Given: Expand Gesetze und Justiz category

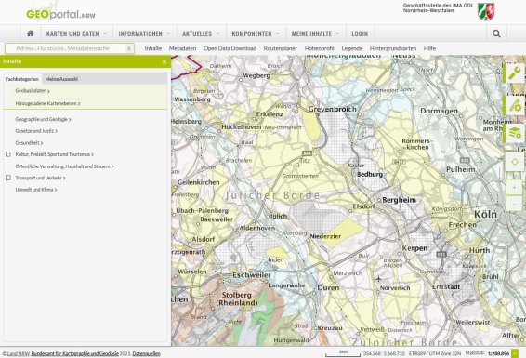Looking at the screenshot, I should coord(36,131).
